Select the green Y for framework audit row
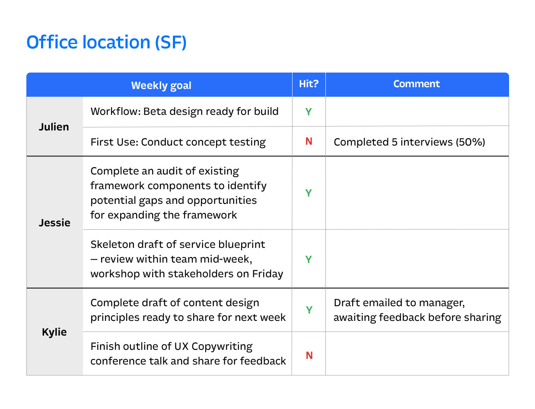The height and width of the screenshot is (409, 535). (309, 193)
